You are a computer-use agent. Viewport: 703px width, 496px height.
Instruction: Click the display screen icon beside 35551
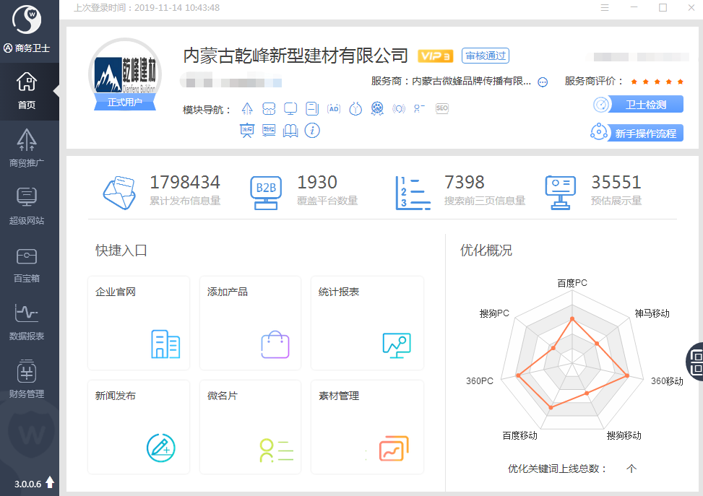(561, 193)
